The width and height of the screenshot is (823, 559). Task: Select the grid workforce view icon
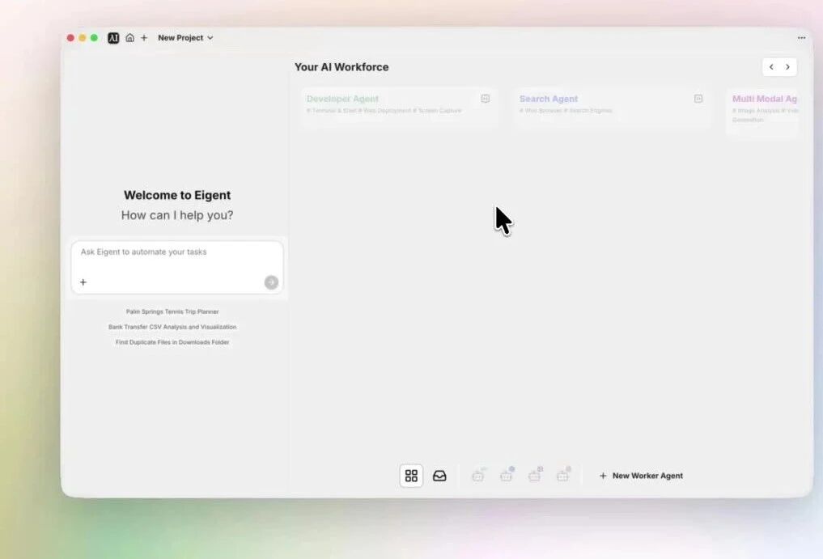coord(411,476)
